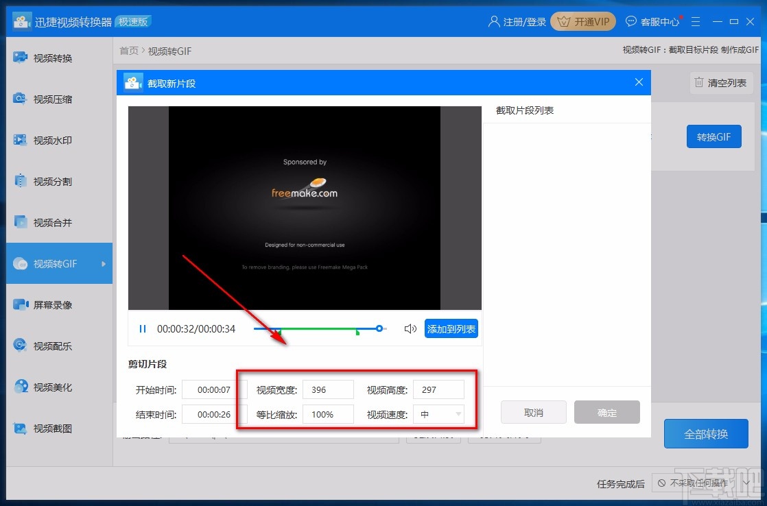
Task: Click the 全部转换 convert-all button
Action: 706,433
